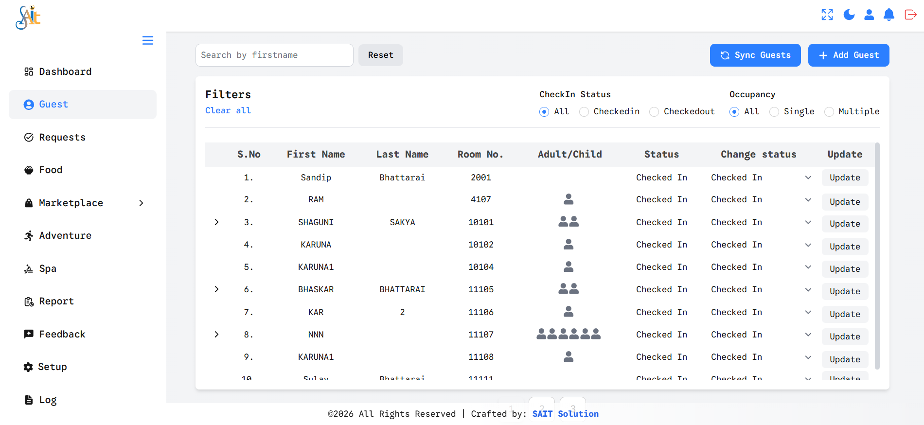924x425 pixels.
Task: Open the SAIT Solution link
Action: pyautogui.click(x=565, y=414)
